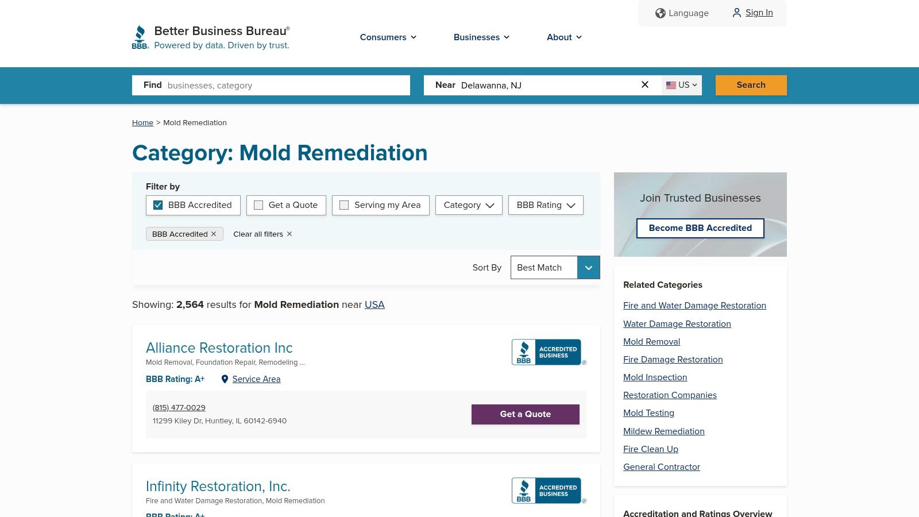Click the Language globe icon

[661, 13]
